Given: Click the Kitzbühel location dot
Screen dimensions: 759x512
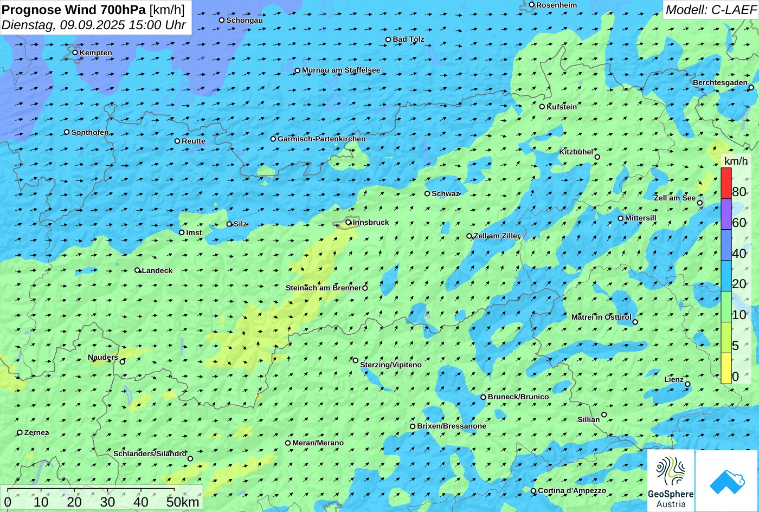Looking at the screenshot, I should 597,157.
